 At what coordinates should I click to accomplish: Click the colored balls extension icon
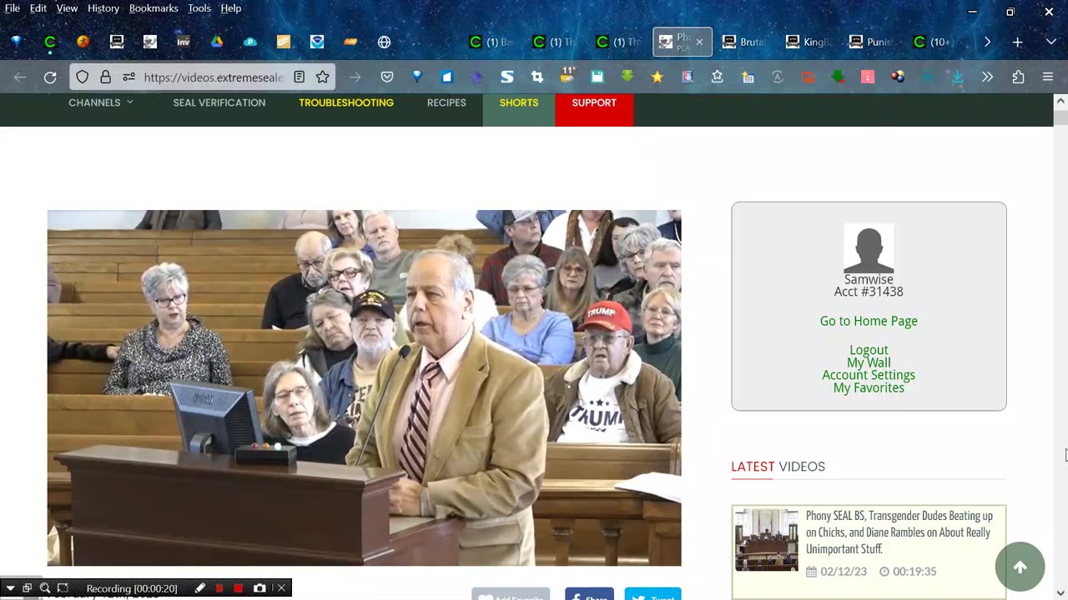click(x=898, y=77)
